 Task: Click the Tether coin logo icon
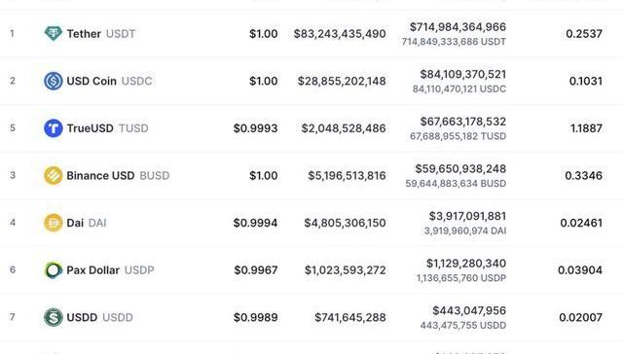click(53, 33)
